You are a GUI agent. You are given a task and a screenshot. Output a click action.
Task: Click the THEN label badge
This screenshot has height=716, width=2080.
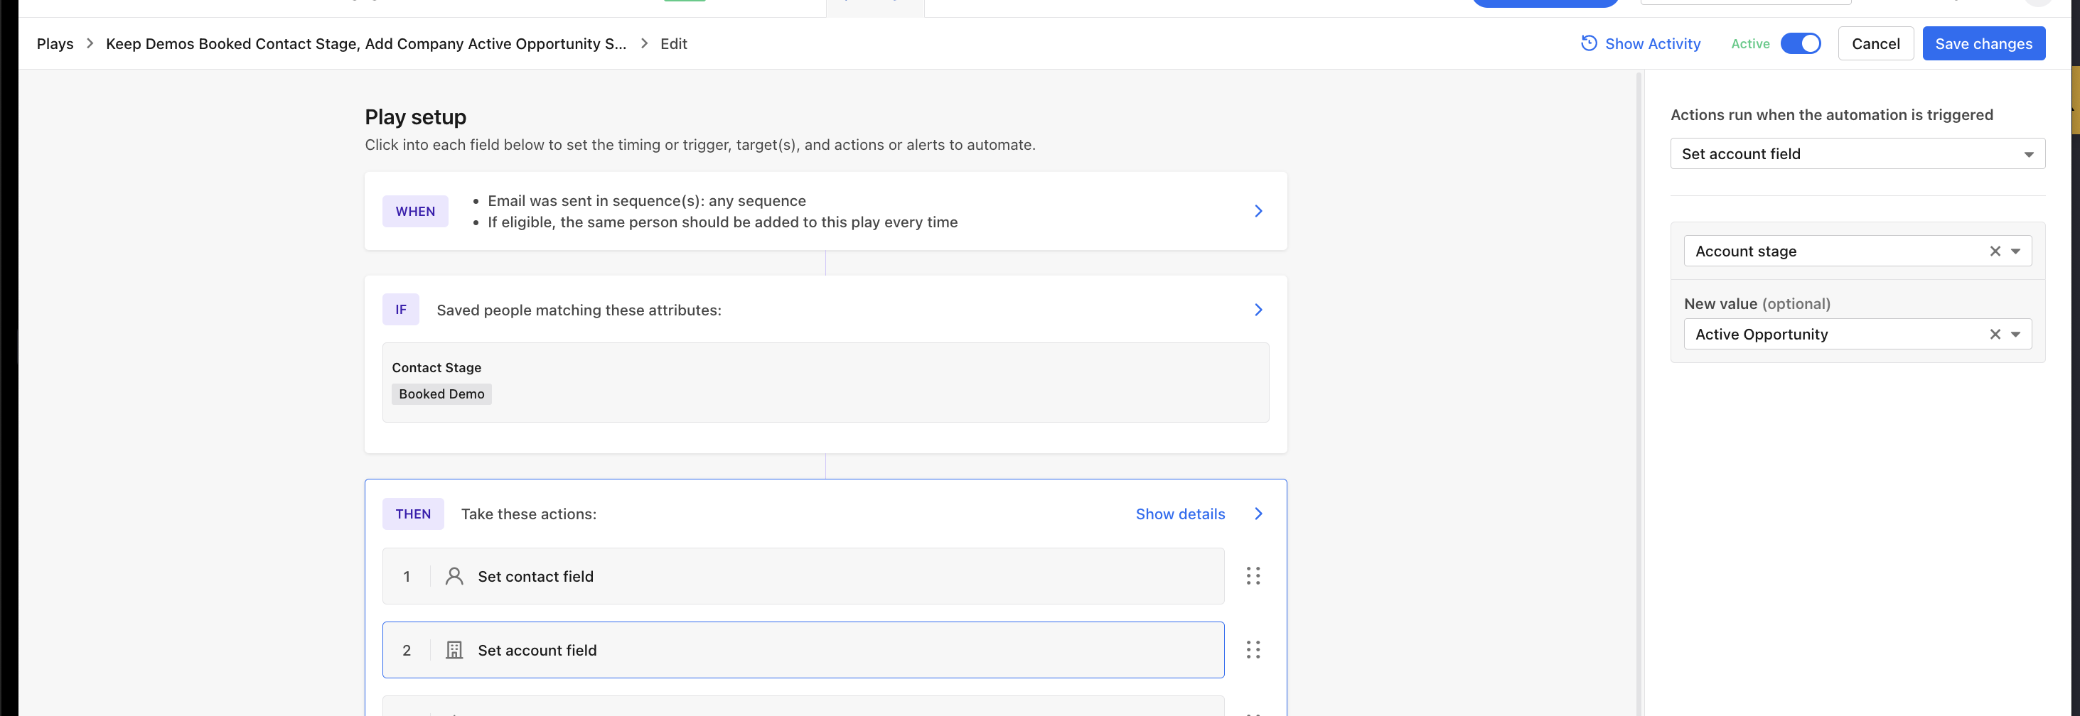(x=412, y=514)
